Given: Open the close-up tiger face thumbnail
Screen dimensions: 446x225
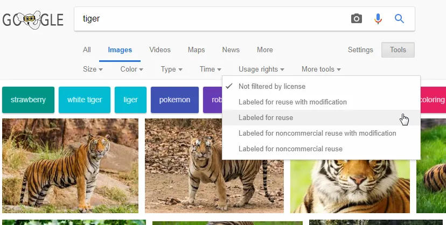Looking at the screenshot, I should [x=350, y=186].
